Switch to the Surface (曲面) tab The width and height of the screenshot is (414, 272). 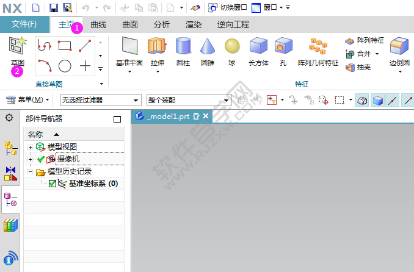click(130, 24)
